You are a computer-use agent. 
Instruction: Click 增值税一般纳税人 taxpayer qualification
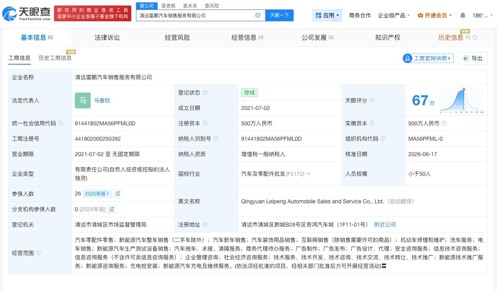coord(263,154)
